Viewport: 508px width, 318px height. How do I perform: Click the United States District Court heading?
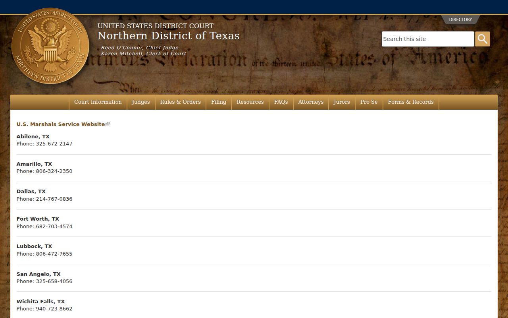pyautogui.click(x=156, y=26)
